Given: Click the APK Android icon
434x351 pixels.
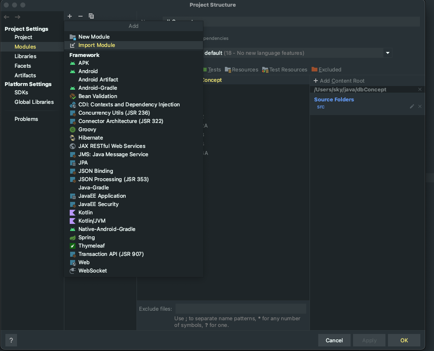Looking at the screenshot, I should (x=73, y=63).
